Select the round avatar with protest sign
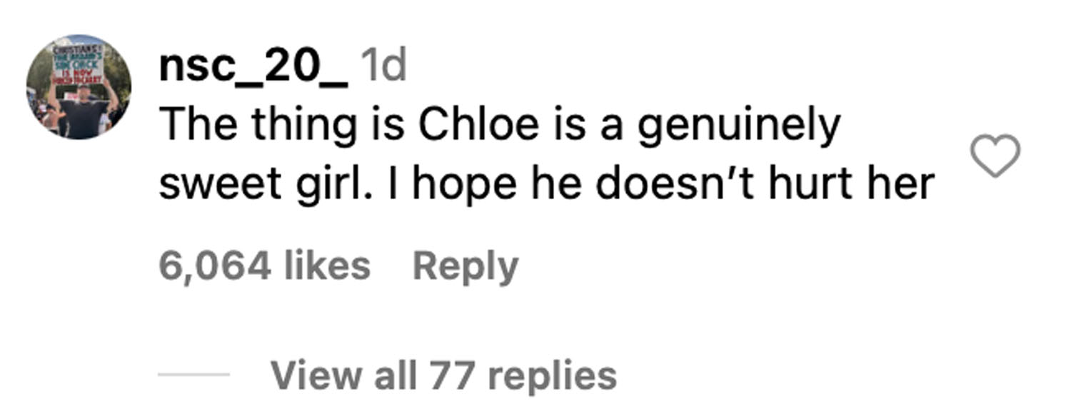Image resolution: width=1071 pixels, height=414 pixels. coord(79,86)
